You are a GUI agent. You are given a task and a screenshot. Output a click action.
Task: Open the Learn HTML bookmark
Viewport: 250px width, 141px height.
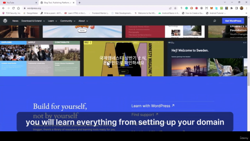tap(75, 13)
